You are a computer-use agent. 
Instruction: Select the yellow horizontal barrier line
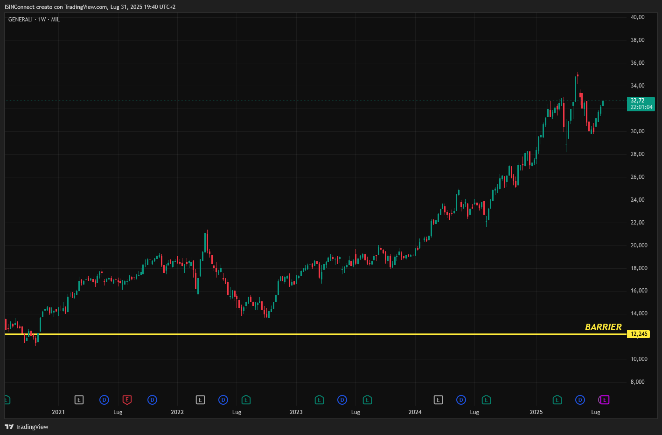(x=315, y=334)
